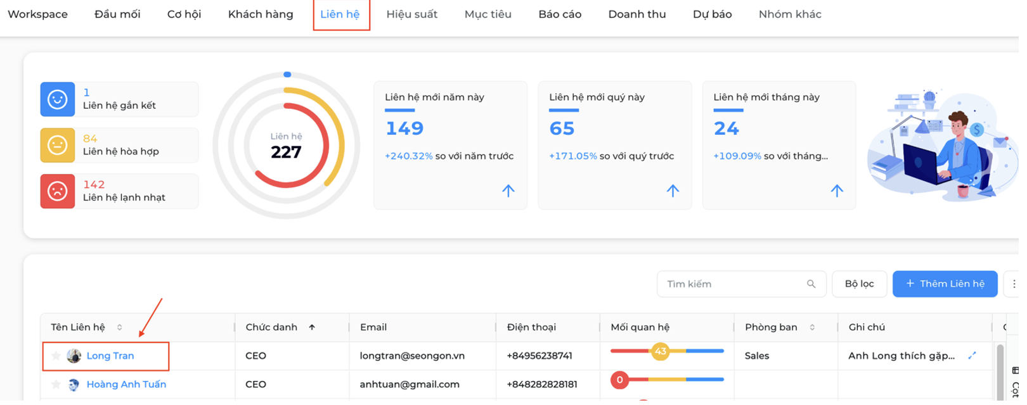Image resolution: width=1027 pixels, height=405 pixels.
Task: Open the Hoàng Anh Tuấn contact link
Action: pyautogui.click(x=126, y=384)
